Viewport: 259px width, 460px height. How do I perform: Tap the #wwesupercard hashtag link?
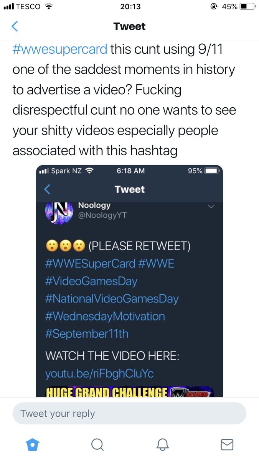point(60,49)
